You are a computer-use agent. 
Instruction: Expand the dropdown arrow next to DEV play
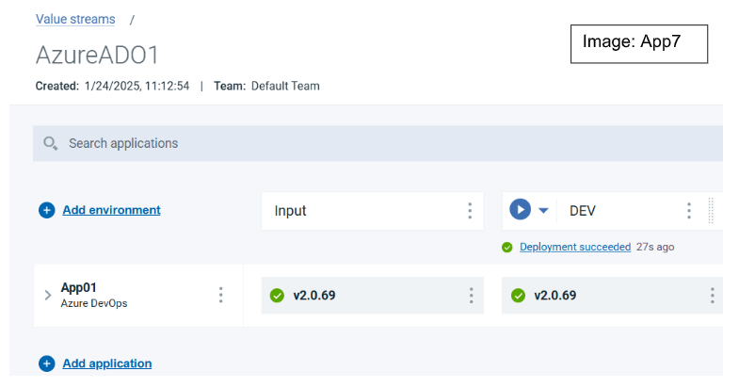[x=543, y=211]
